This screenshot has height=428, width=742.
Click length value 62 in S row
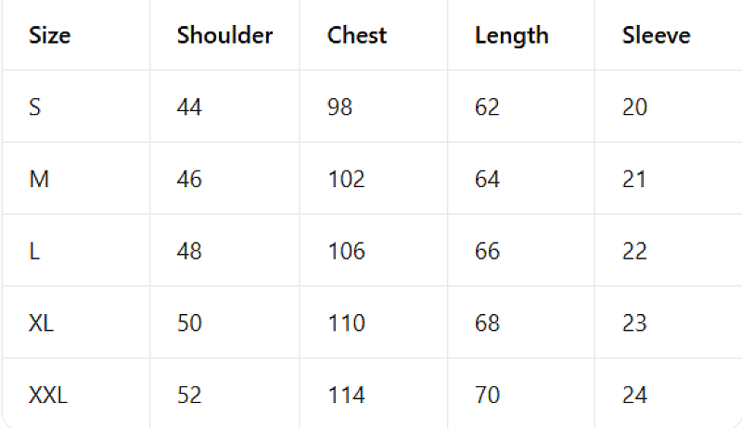487,107
